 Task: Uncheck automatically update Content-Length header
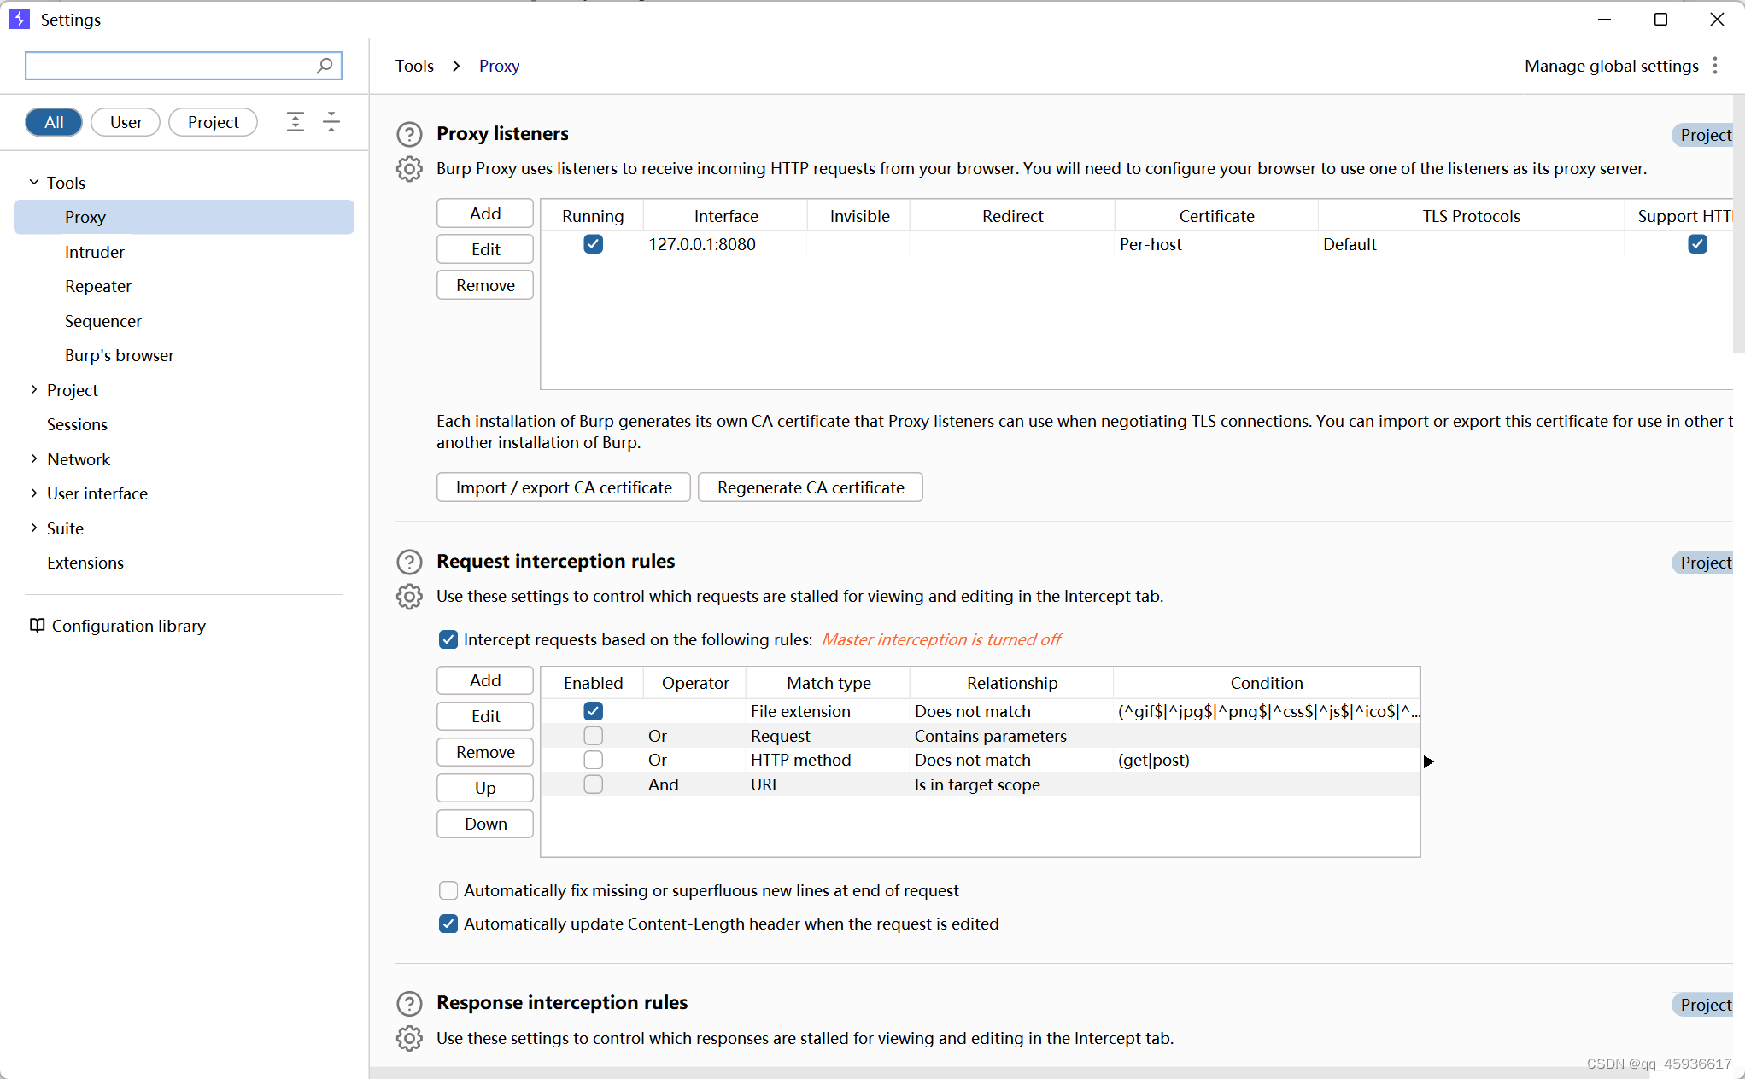click(448, 924)
